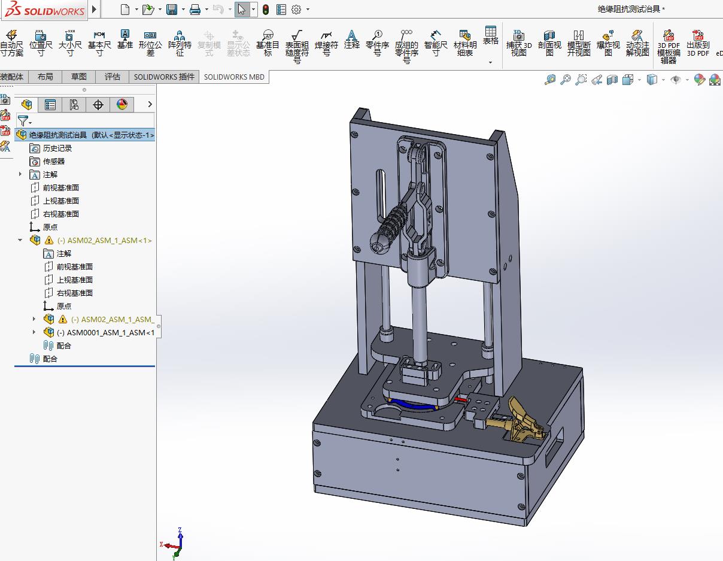The width and height of the screenshot is (723, 561).
Task: Select the 大小尺寸 tool
Action: tap(70, 43)
